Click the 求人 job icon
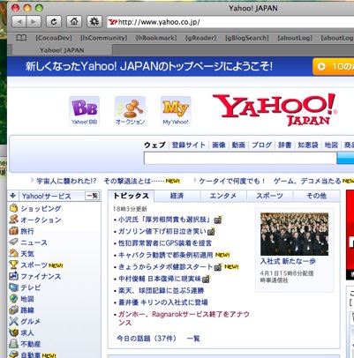This screenshot has height=358, width=354. 13,332
